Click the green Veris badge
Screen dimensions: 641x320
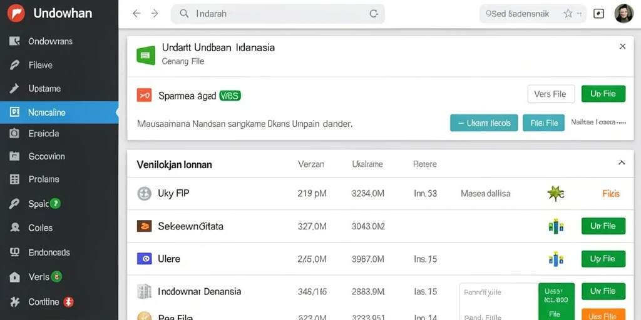click(56, 277)
